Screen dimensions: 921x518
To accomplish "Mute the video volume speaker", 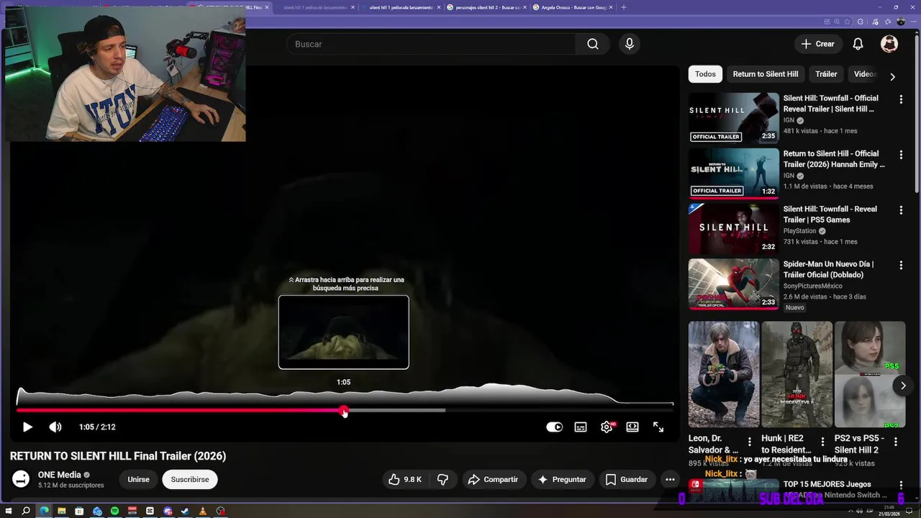I will [x=55, y=427].
